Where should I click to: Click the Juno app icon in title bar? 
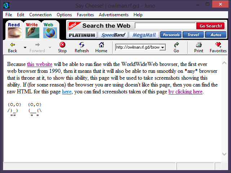tap(6, 5)
